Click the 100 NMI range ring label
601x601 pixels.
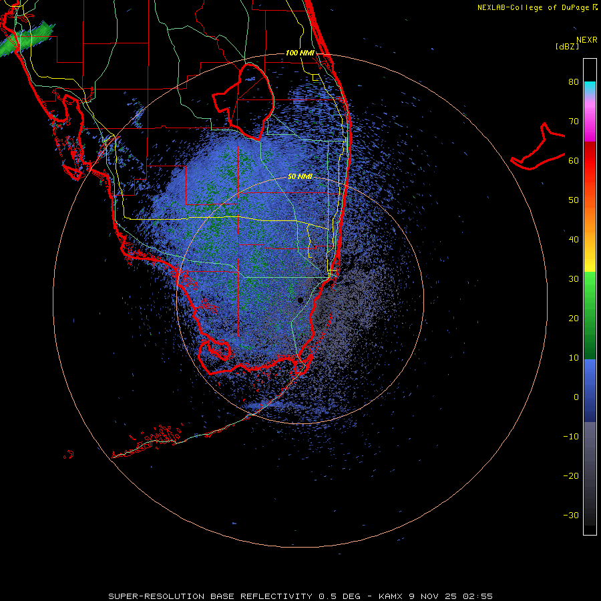(x=300, y=53)
